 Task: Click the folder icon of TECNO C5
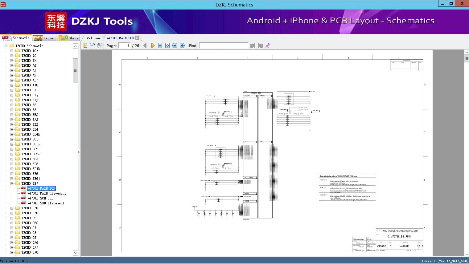pos(18,218)
